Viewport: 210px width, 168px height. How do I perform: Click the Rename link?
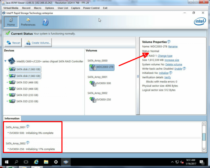coord(173,46)
